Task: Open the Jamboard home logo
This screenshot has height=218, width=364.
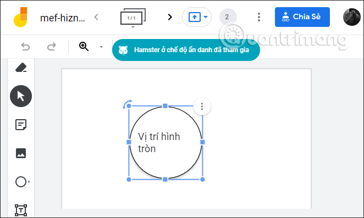Action: [20, 17]
